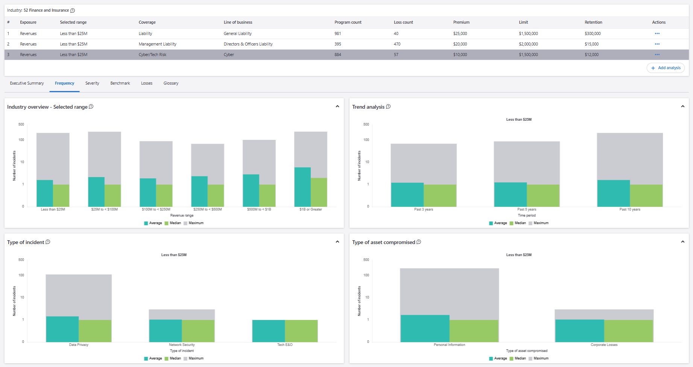
Task: Open the Executive Summary tab
Action: 27,83
